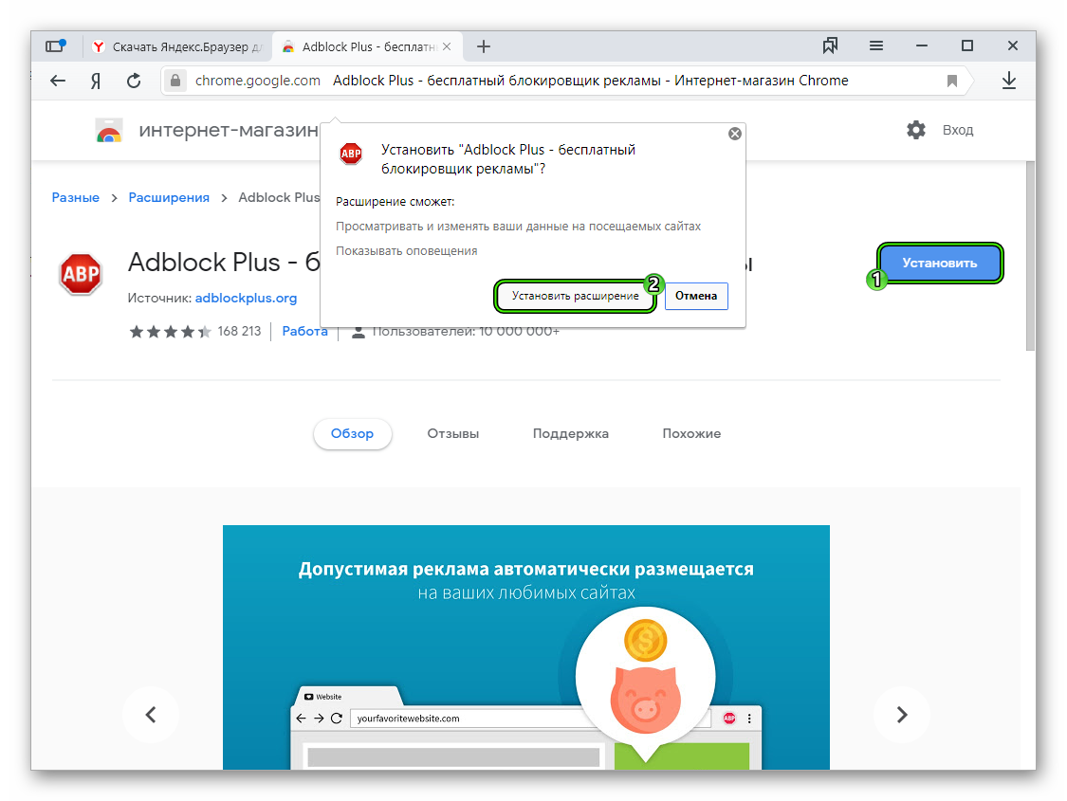Close the Adblock Plus browser tab
Screen dimensions: 1067x801
coord(447,46)
